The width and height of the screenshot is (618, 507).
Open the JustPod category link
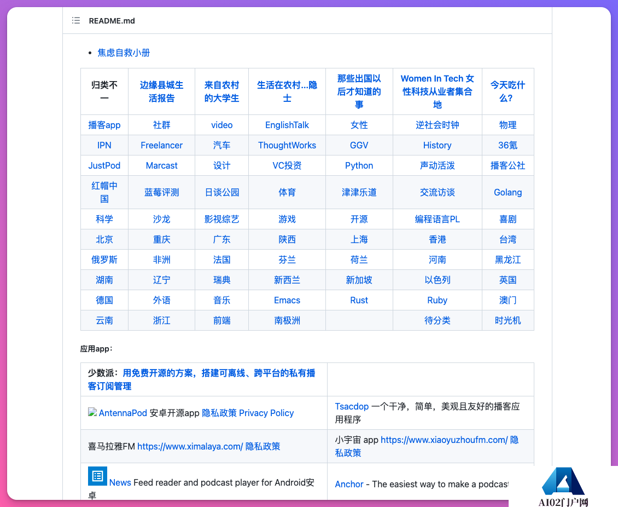(x=104, y=165)
